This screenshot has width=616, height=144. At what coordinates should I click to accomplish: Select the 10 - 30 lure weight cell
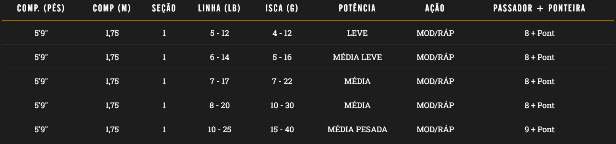coord(282,106)
